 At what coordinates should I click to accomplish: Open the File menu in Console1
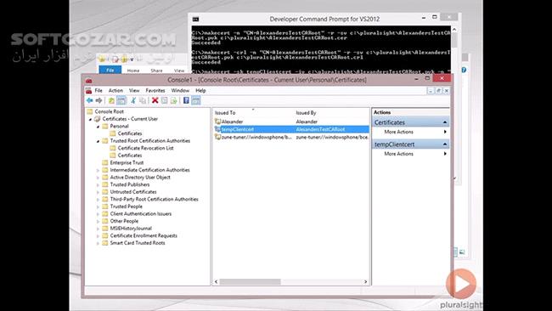tap(99, 91)
